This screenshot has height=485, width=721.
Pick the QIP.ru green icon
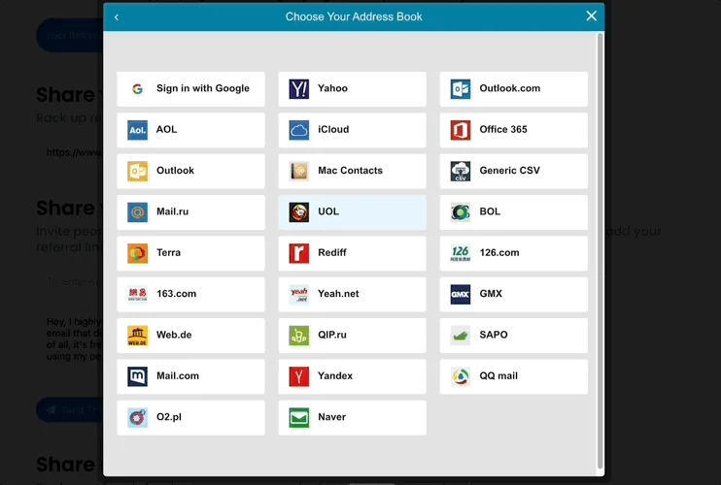299,336
